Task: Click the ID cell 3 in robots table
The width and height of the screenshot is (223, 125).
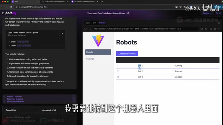Action: click(118, 77)
